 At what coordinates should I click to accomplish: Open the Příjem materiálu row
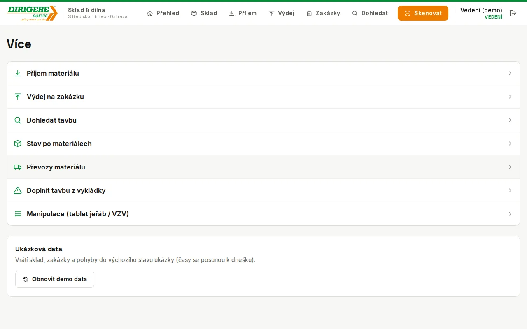click(263, 73)
